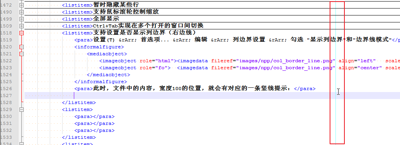This screenshot has width=400, height=145.
Task: Click the text 全屏显示
Action: pos(106,19)
